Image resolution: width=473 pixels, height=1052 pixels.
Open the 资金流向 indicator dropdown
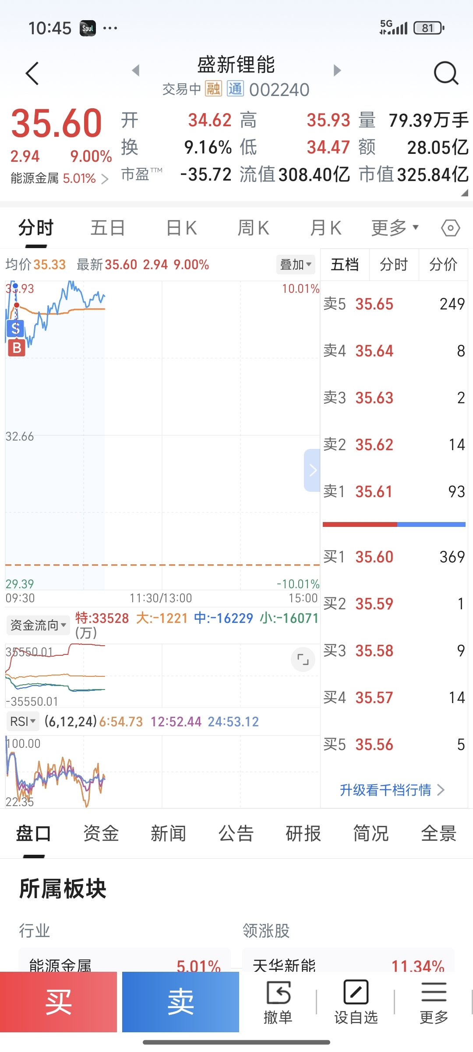pos(38,625)
